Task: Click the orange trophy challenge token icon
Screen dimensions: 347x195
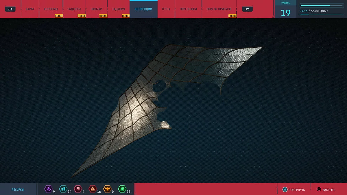Action: tap(107, 189)
